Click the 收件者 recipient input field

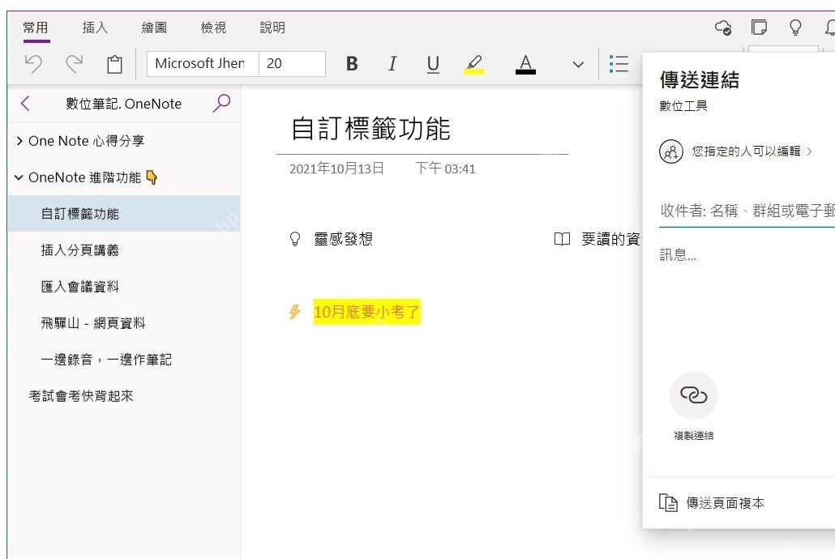click(x=747, y=211)
